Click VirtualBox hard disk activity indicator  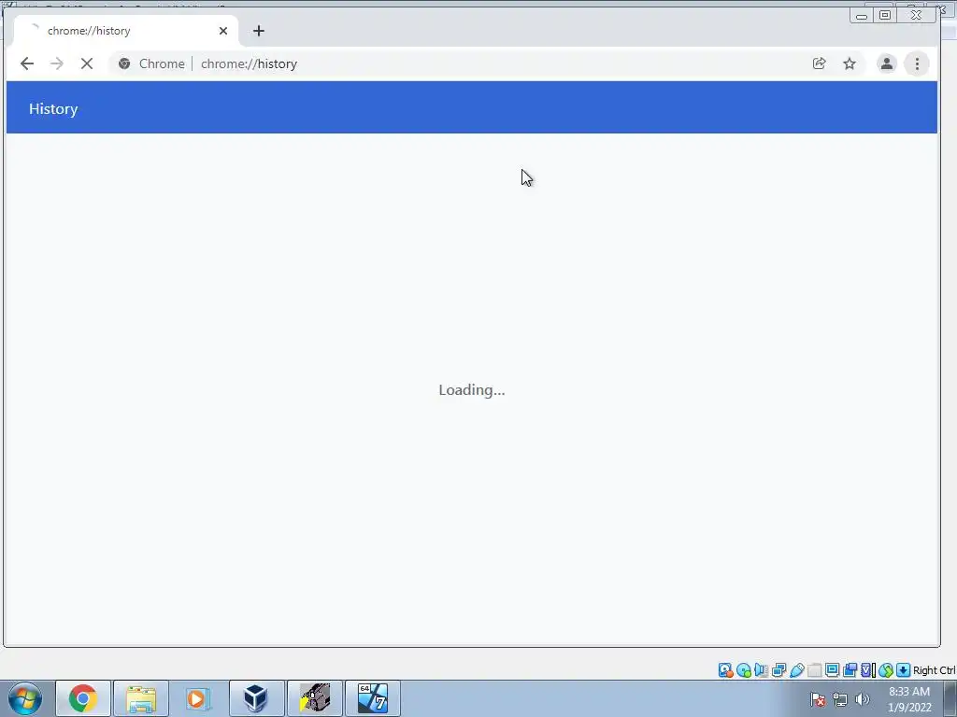pyautogui.click(x=725, y=670)
